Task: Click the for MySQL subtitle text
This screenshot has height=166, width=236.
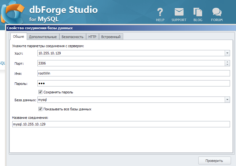Action: [44, 19]
